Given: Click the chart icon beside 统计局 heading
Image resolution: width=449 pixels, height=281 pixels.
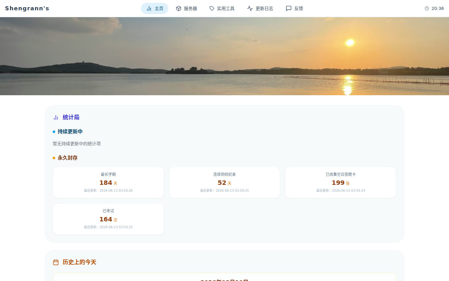Looking at the screenshot, I should click(x=56, y=117).
